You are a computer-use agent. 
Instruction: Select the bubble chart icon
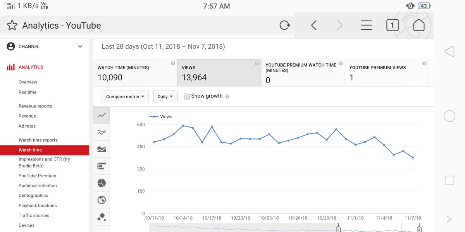tap(102, 217)
